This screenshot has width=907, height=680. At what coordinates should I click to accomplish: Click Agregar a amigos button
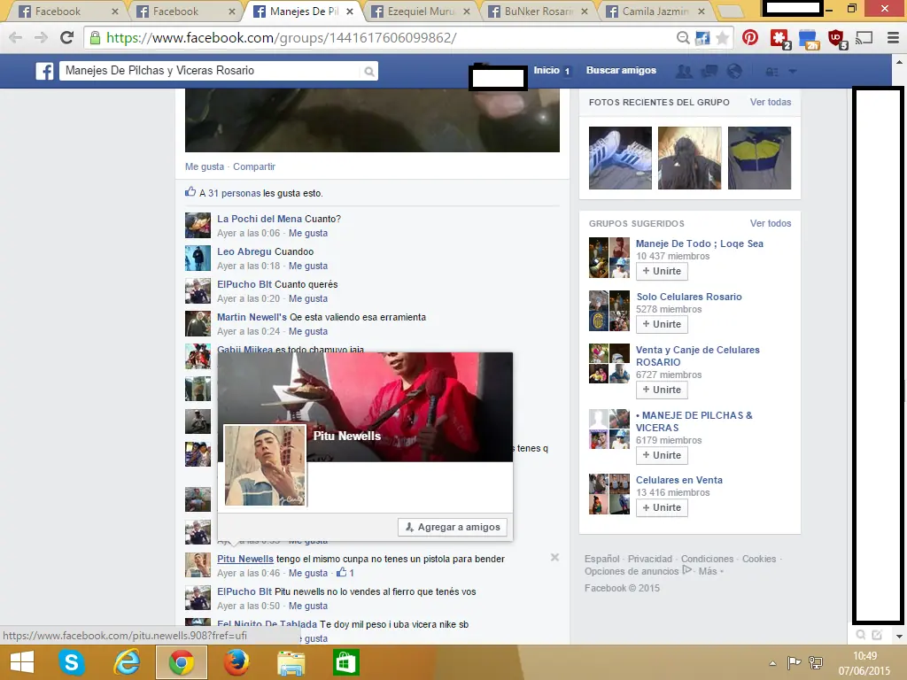(x=453, y=527)
